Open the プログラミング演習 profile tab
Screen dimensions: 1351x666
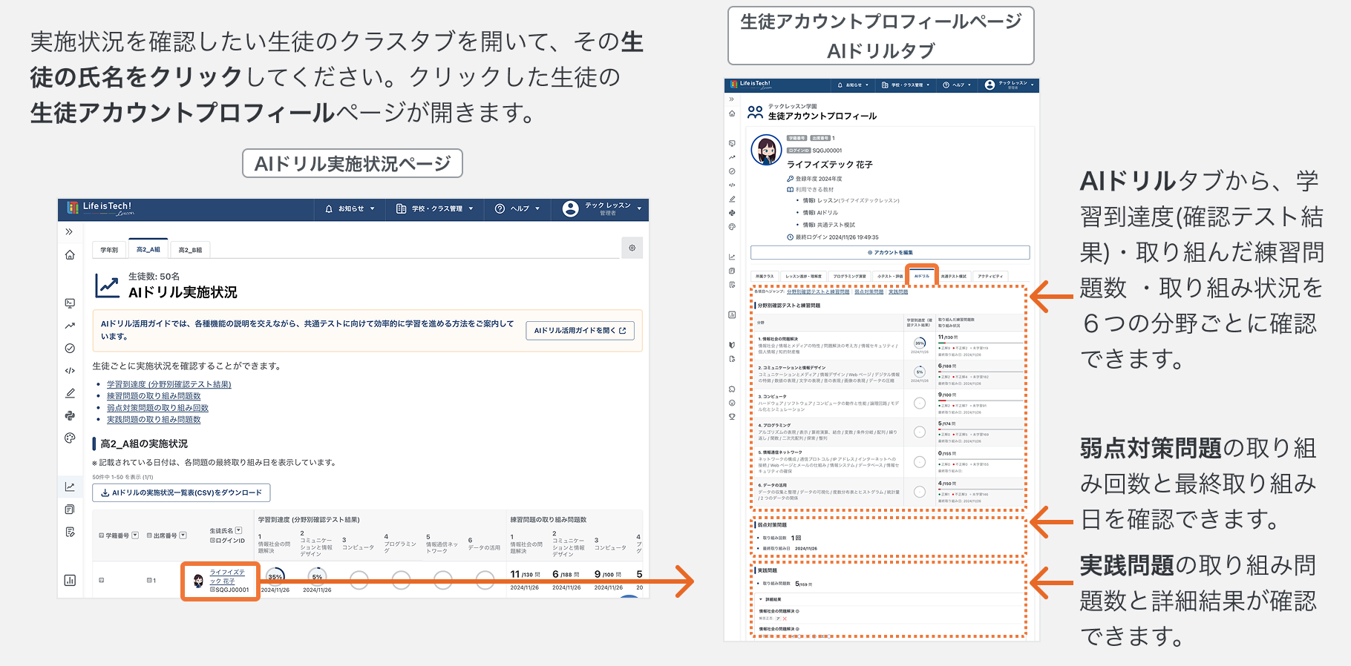click(849, 276)
